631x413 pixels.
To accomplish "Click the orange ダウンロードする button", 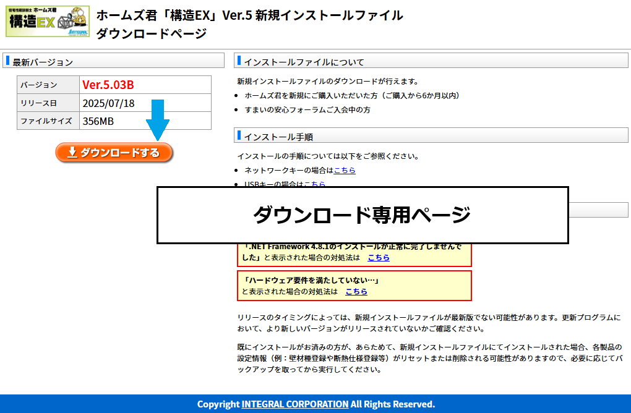I will pyautogui.click(x=114, y=153).
